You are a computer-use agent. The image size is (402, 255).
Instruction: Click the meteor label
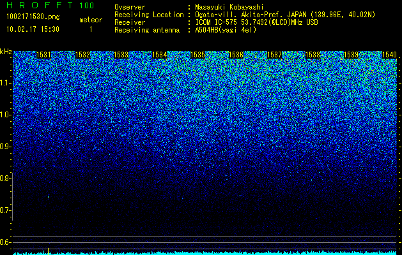click(91, 20)
